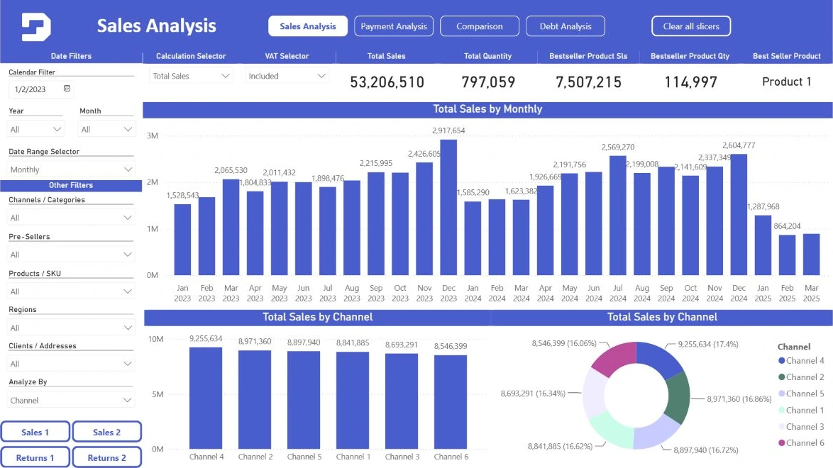Click the 2,917,654 data label
This screenshot has width=833, height=468.
tap(448, 130)
